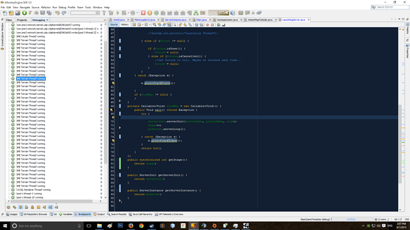Open the Projects panel tab
Image resolution: width=410 pixels, height=230 pixels.
(22, 20)
